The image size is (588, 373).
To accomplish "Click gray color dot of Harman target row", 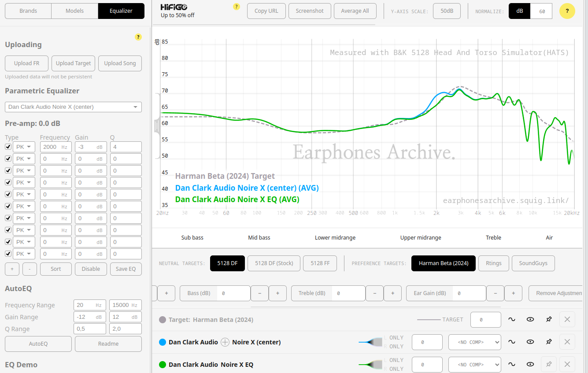I will click(x=162, y=320).
